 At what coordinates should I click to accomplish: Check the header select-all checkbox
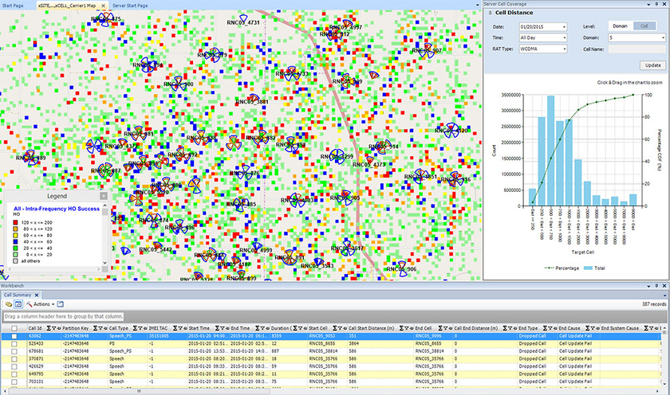(x=14, y=327)
